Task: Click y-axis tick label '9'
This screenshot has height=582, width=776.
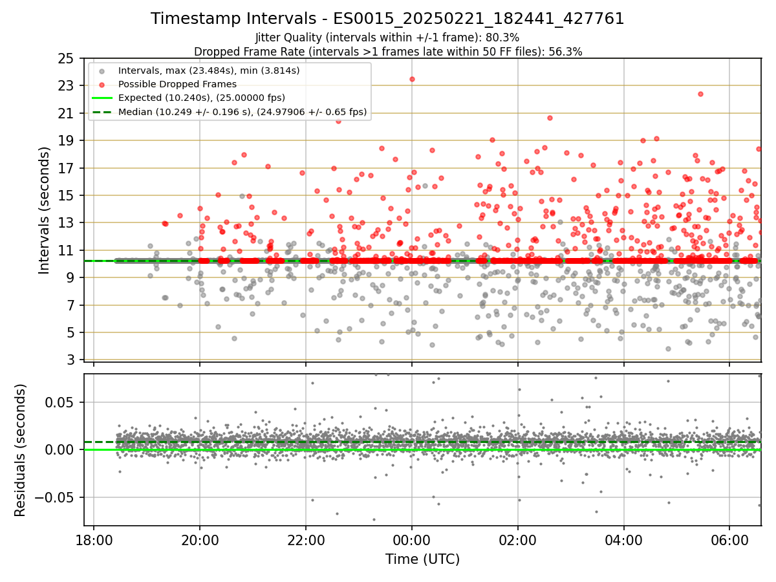Action: pyautogui.click(x=70, y=277)
